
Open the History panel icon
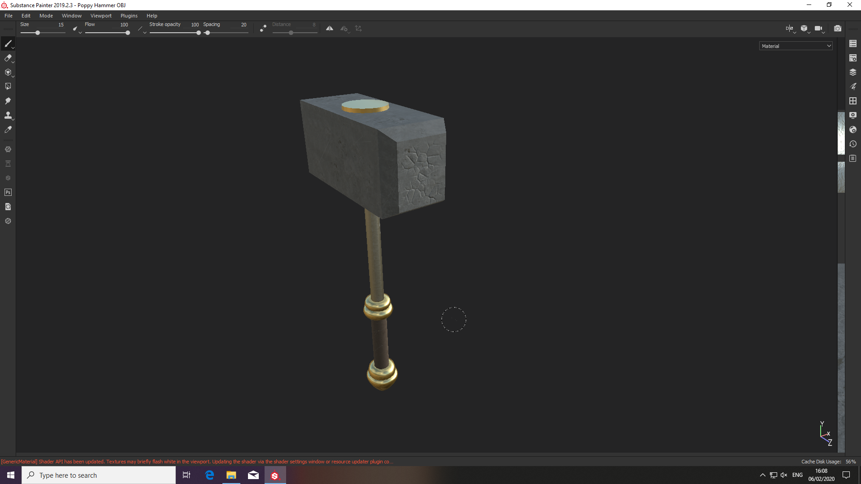click(853, 144)
